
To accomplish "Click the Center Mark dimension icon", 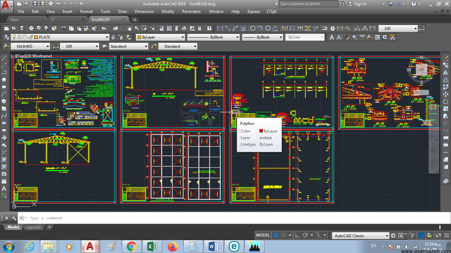I will tap(333, 28).
